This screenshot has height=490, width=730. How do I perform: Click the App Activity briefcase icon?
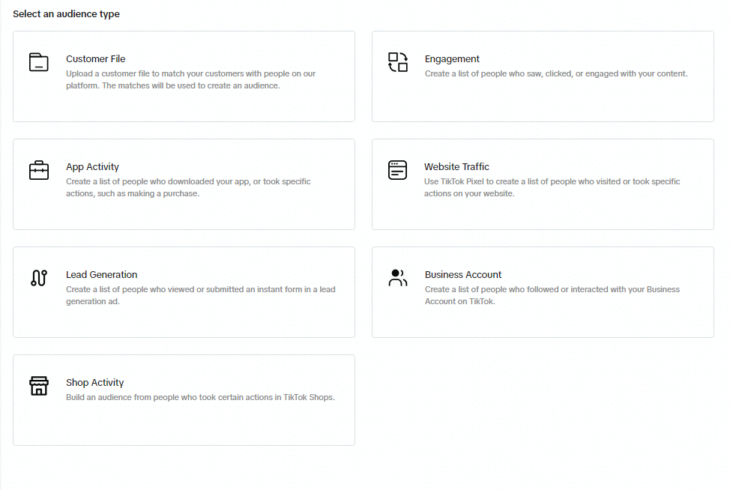(x=39, y=170)
